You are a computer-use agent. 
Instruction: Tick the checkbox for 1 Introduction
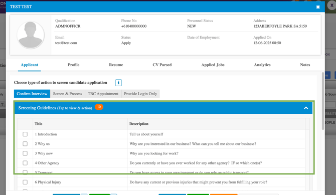point(25,134)
